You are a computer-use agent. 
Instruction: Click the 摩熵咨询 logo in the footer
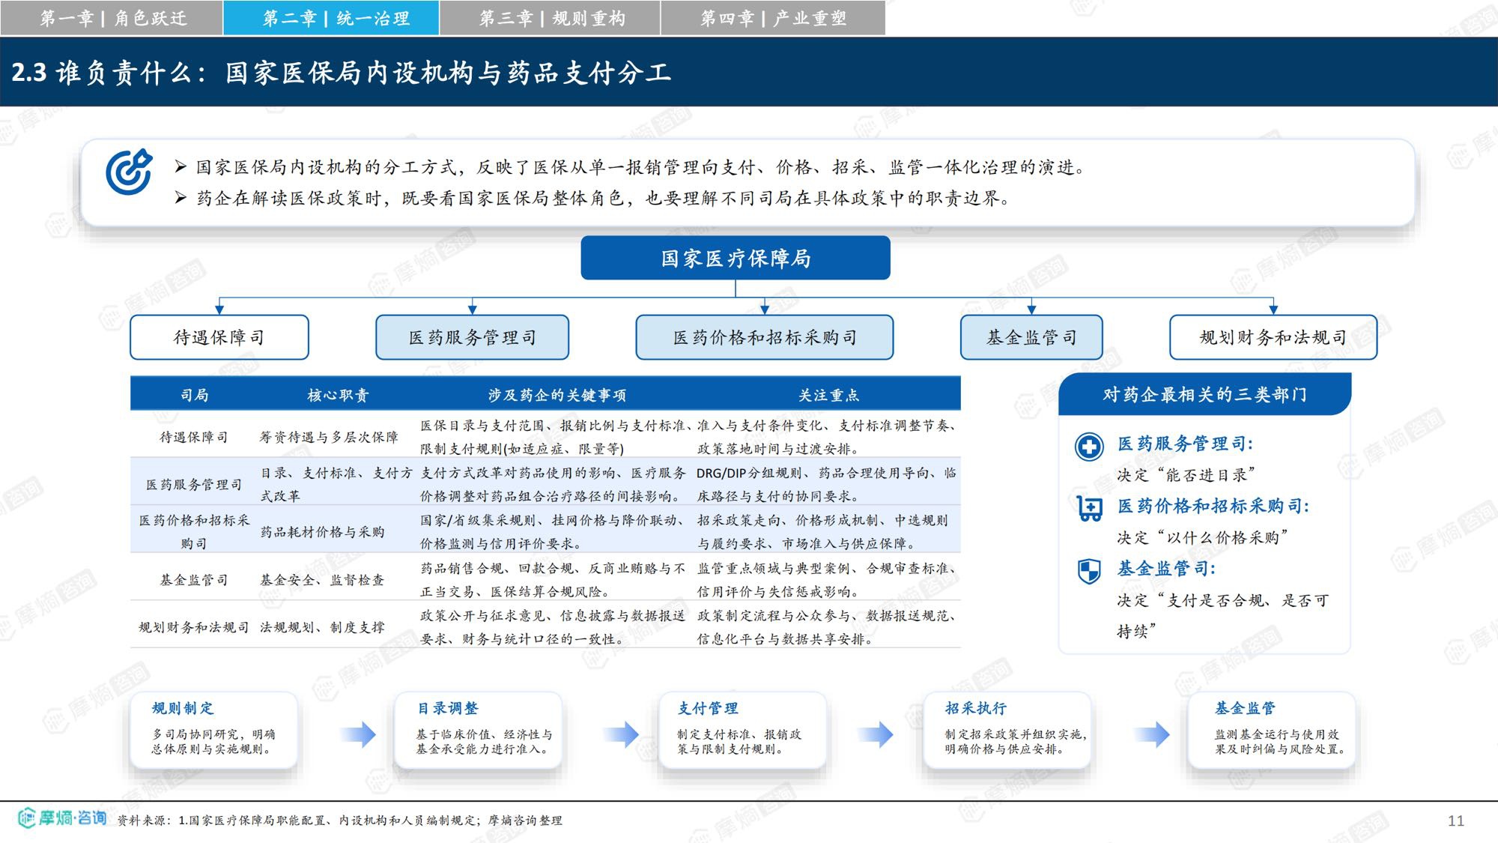pos(63,818)
